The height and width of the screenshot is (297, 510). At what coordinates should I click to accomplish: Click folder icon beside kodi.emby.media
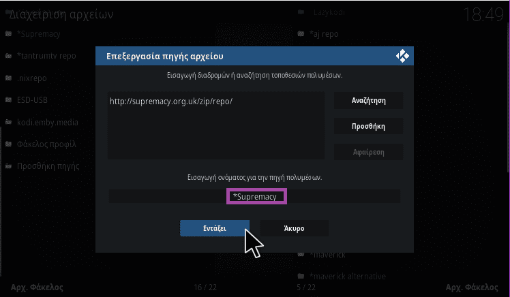click(8, 122)
